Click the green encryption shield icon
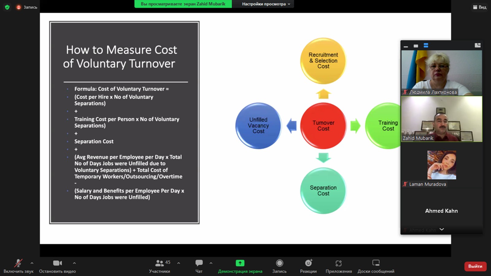The image size is (491, 276). pyautogui.click(x=7, y=7)
